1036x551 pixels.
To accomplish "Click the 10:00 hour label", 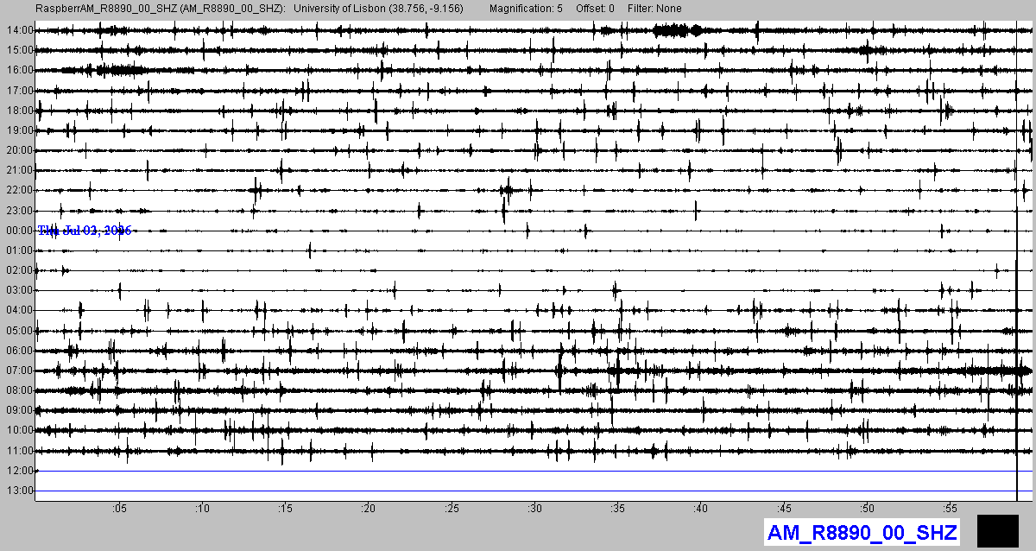I will tap(19, 430).
